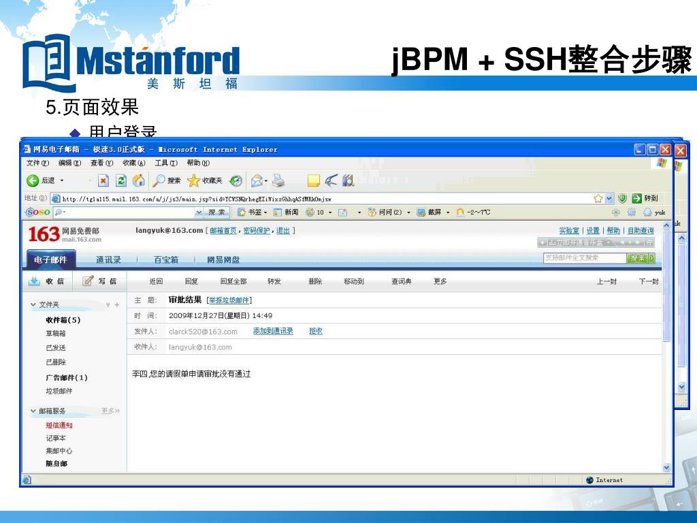Click the yuk user avatar icon
This screenshot has height=523, width=697.
[x=648, y=212]
